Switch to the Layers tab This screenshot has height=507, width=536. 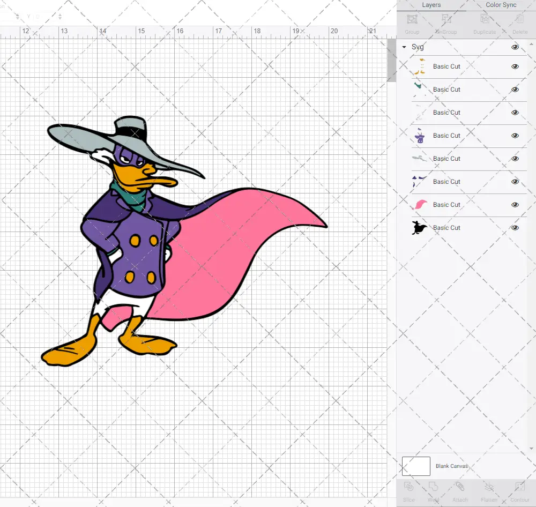pos(431,5)
